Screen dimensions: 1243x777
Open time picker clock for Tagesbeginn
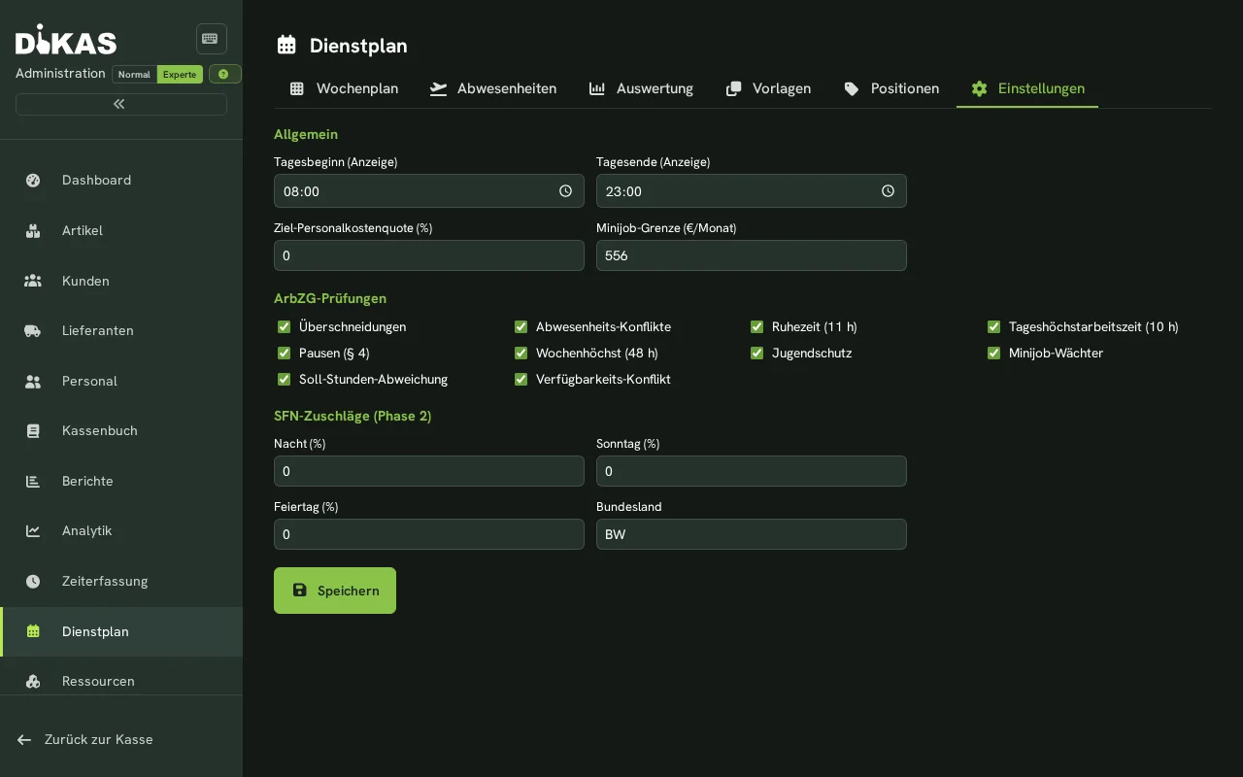pyautogui.click(x=565, y=191)
